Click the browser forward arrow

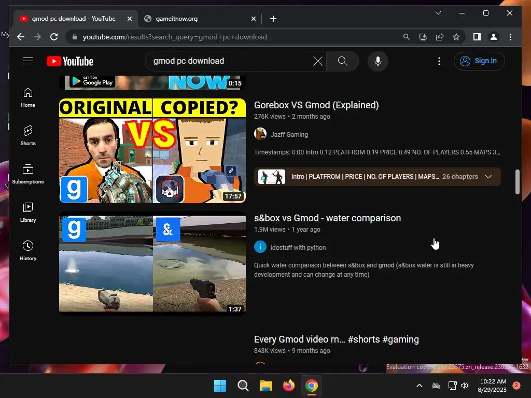point(37,37)
